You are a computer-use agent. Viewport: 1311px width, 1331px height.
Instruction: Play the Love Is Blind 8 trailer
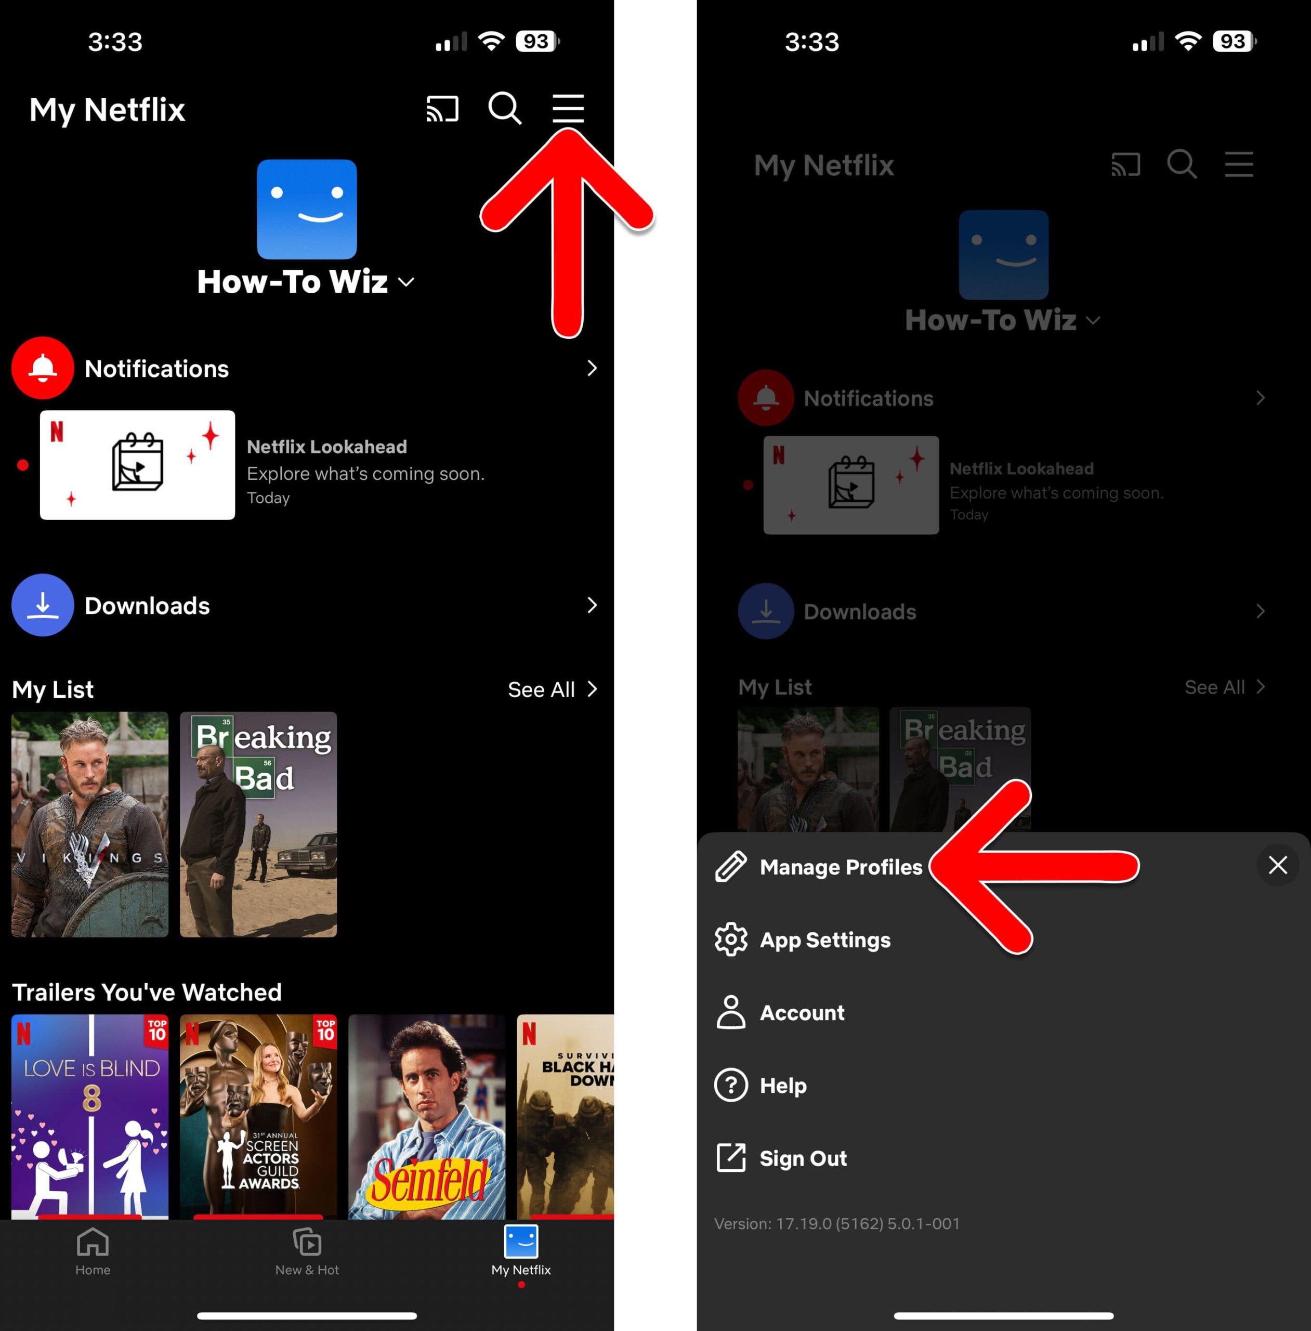[90, 1116]
